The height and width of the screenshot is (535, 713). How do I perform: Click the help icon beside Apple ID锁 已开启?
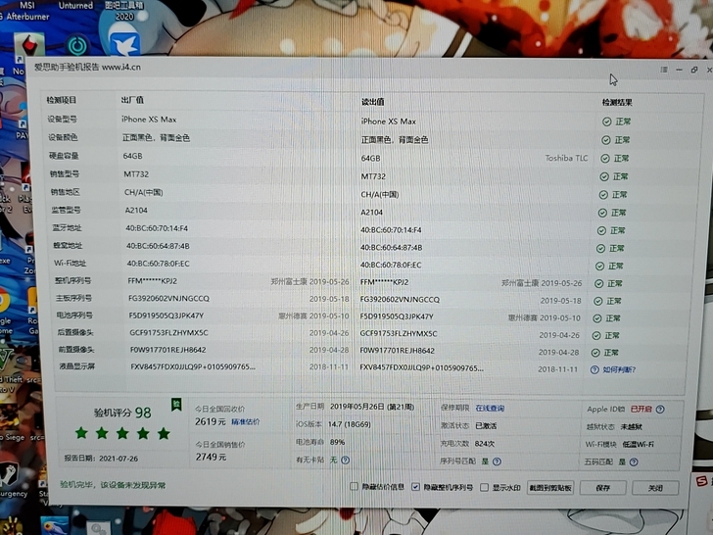pos(660,409)
